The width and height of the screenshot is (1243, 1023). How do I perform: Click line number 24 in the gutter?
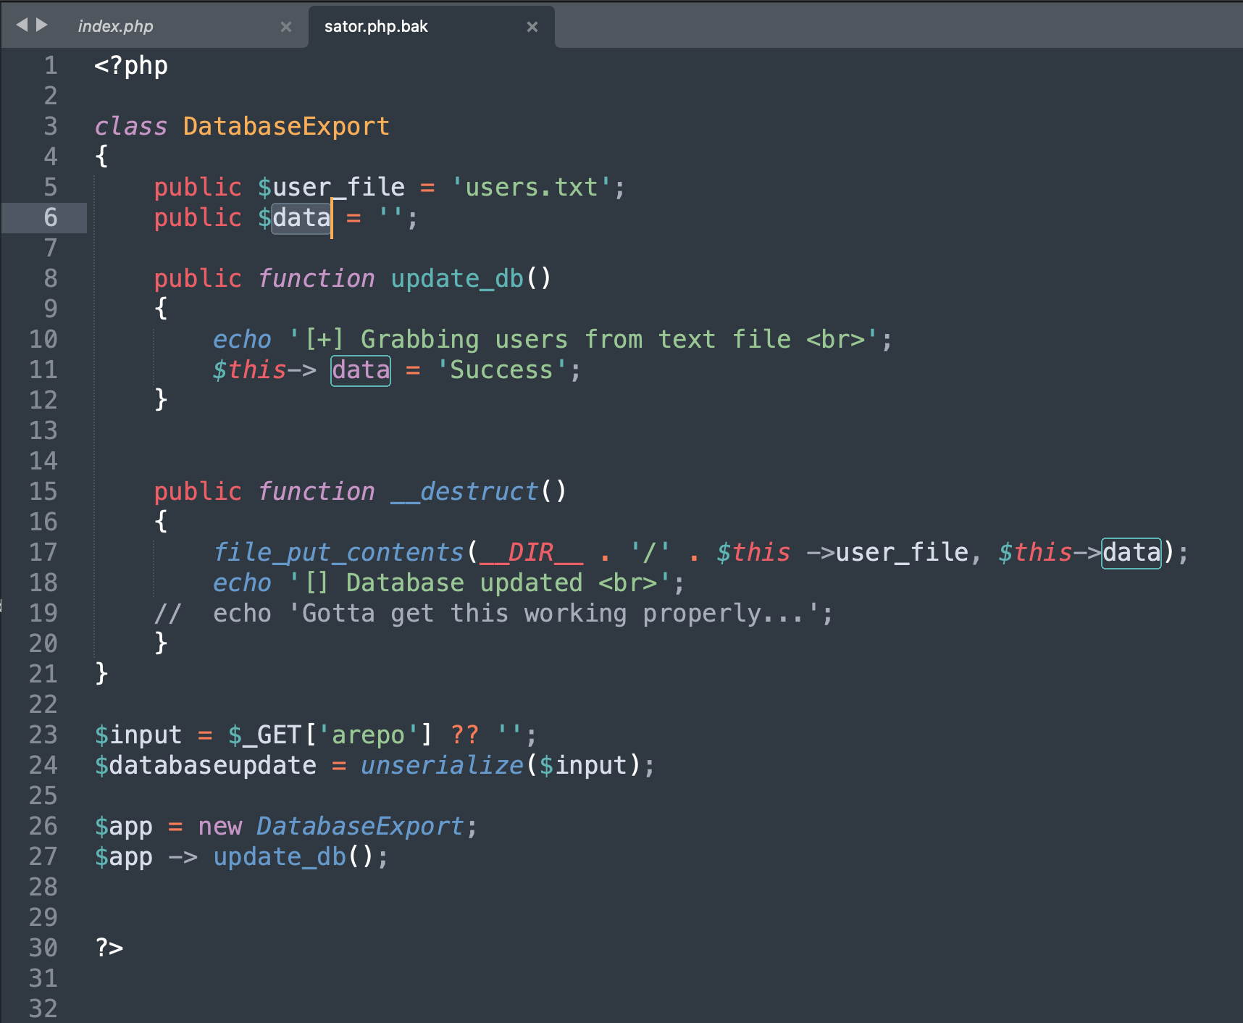coord(43,766)
